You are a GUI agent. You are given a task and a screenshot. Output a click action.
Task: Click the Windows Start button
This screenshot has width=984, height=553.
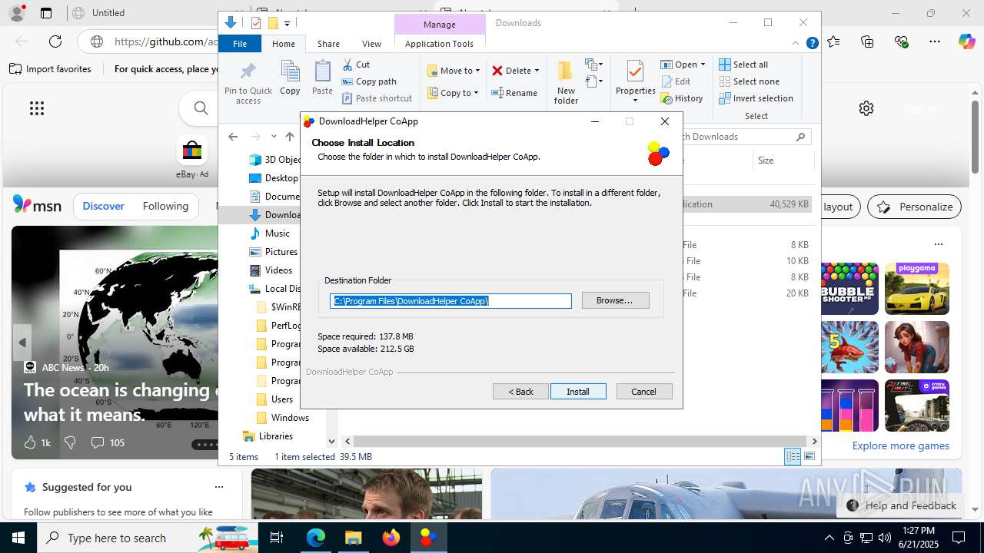(x=18, y=538)
